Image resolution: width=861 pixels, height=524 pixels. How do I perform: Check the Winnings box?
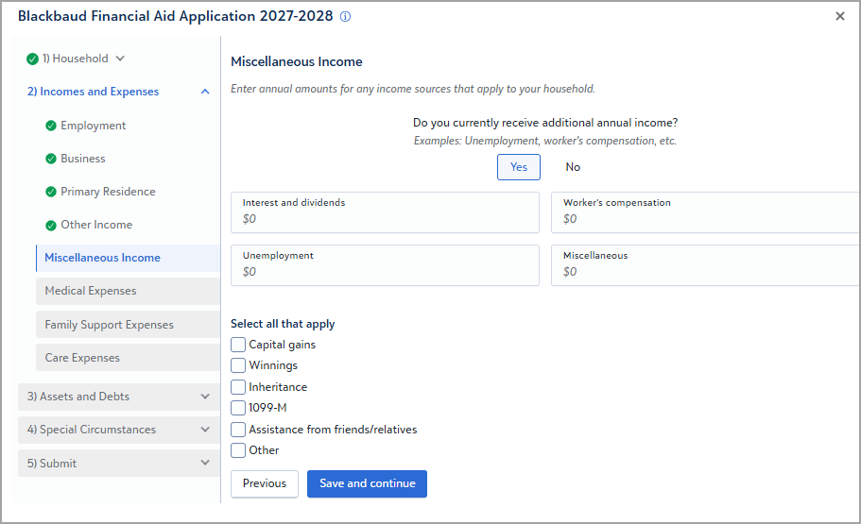[x=238, y=365]
